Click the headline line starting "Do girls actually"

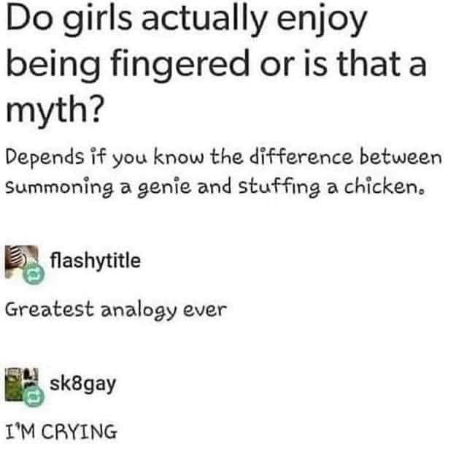click(x=186, y=20)
